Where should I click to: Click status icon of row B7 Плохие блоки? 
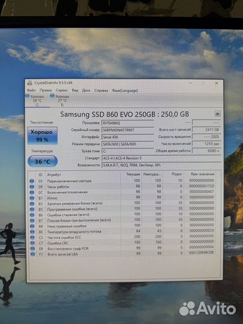[32, 221]
